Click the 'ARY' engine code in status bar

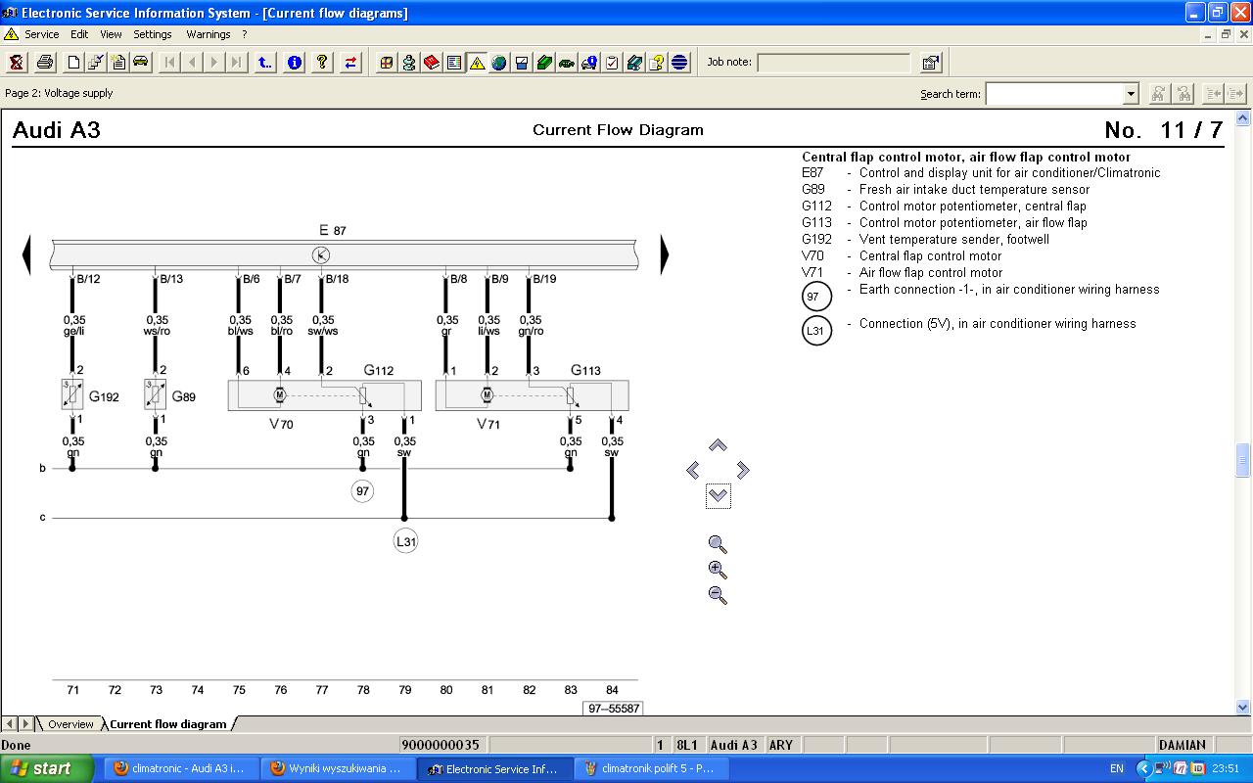pos(781,745)
